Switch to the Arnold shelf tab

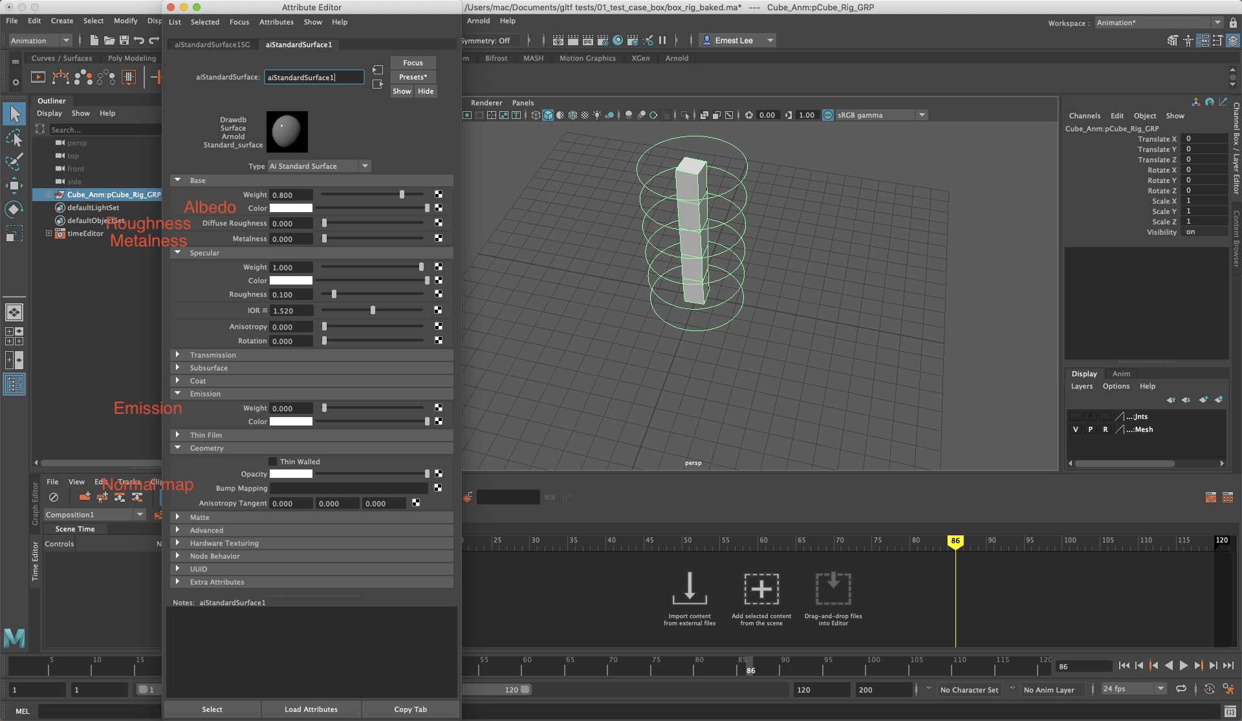[677, 58]
